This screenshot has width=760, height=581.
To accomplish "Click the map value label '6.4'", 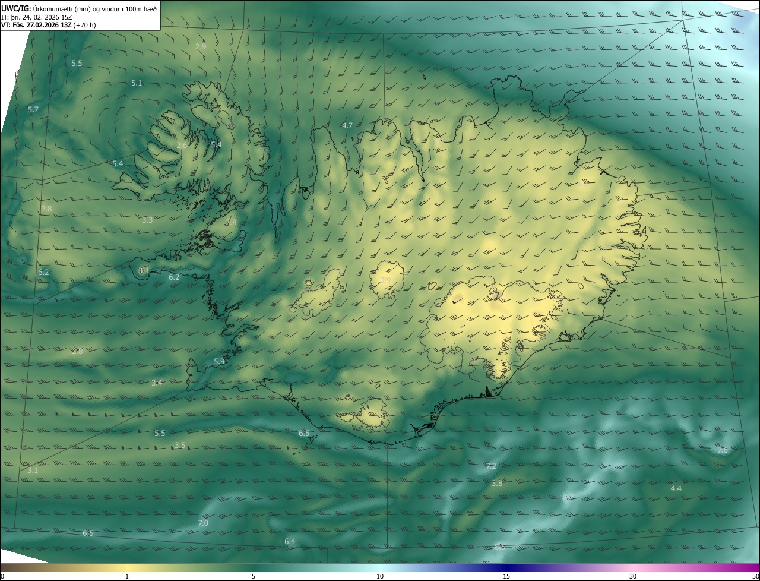I will pyautogui.click(x=290, y=542).
